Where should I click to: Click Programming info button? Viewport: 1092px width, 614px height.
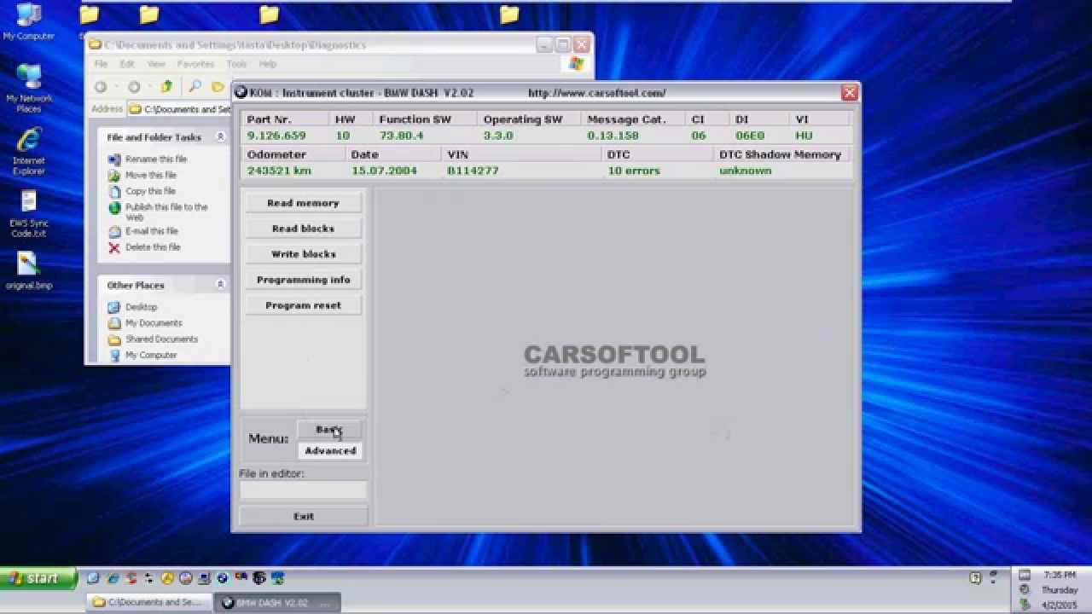303,280
